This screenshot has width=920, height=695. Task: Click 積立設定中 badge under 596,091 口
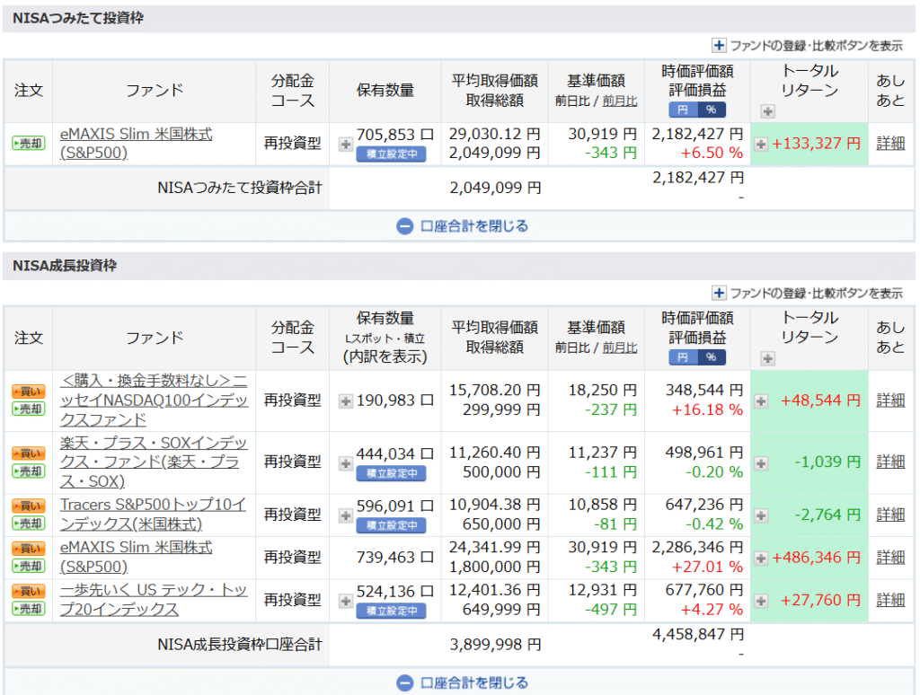point(392,525)
